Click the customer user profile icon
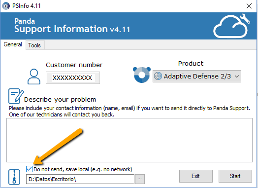This screenshot has width=258, height=188. tap(34, 76)
